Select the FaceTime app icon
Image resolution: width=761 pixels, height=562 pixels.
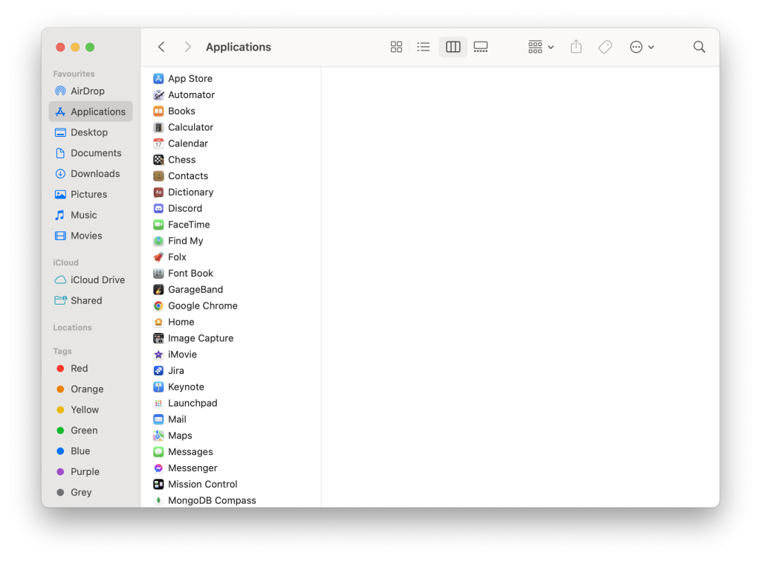[158, 225]
